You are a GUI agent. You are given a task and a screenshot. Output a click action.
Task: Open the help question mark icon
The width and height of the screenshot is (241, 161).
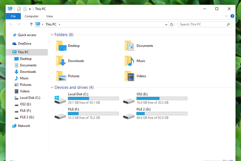tap(232, 16)
